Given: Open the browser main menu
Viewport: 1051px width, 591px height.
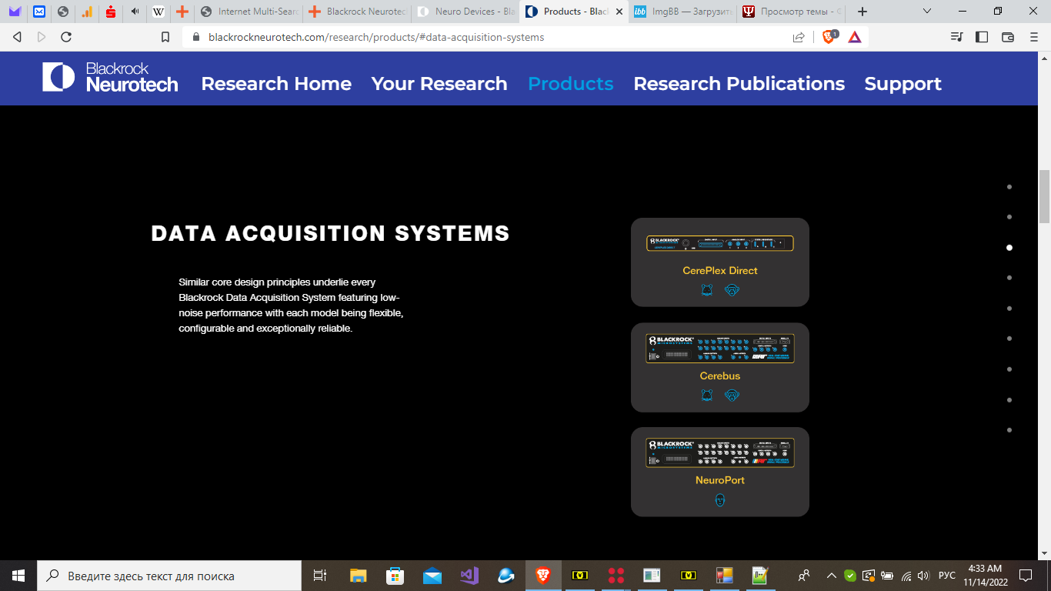Looking at the screenshot, I should coord(1034,37).
